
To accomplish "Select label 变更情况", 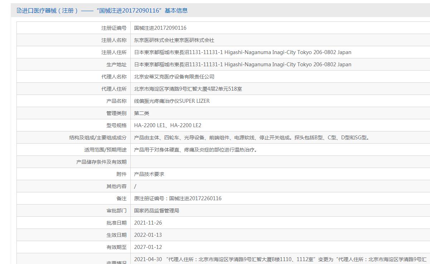I will (116, 262).
